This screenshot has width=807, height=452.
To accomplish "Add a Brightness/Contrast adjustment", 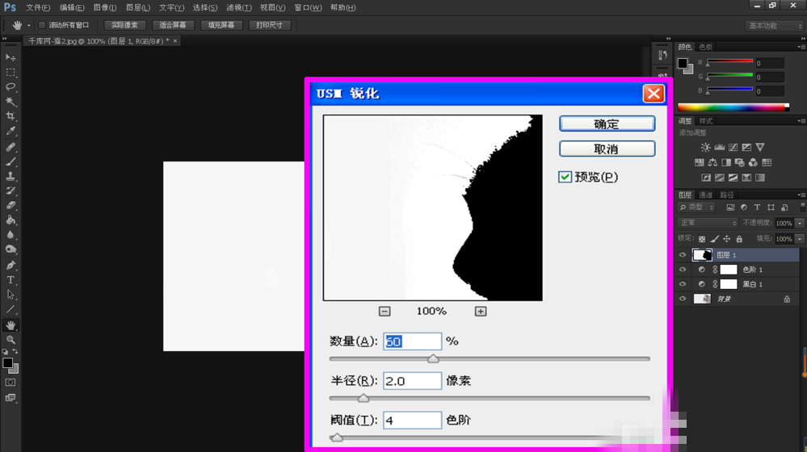I will (705, 148).
